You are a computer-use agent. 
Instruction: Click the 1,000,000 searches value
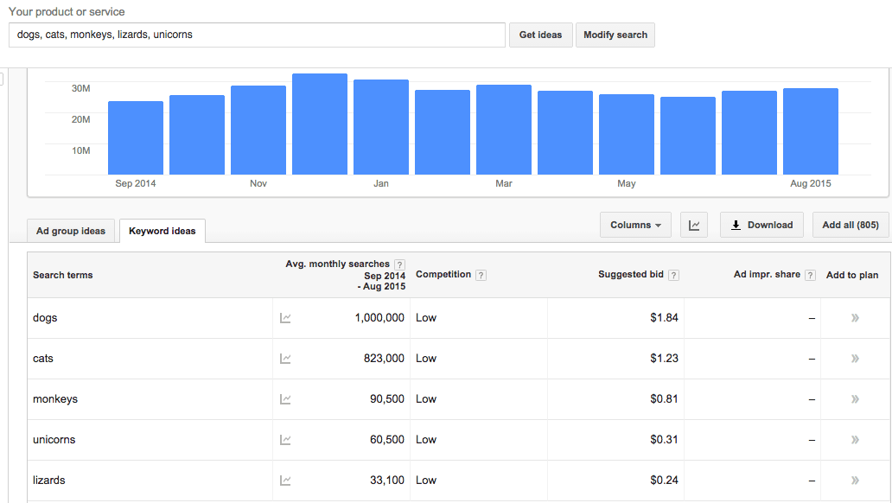click(379, 318)
